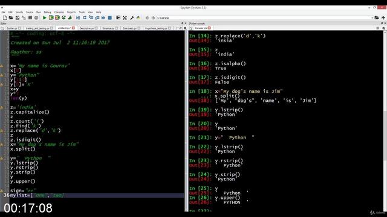Close the Scatter.py tab

(19, 28)
